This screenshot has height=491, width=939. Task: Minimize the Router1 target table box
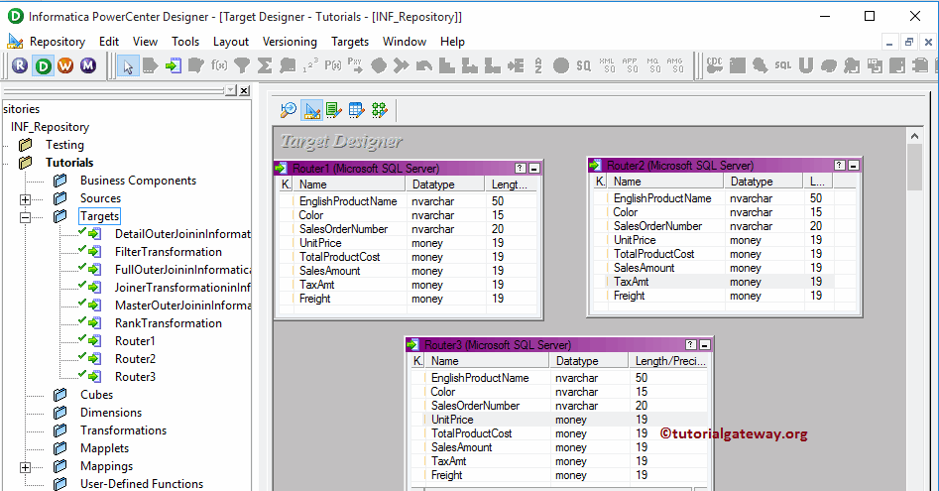[534, 169]
